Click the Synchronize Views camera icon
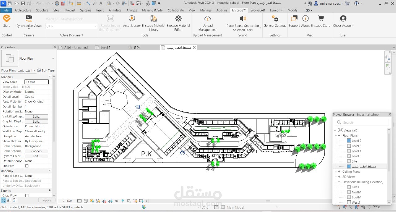Viewport: 396px width, 212px height. [x=29, y=19]
